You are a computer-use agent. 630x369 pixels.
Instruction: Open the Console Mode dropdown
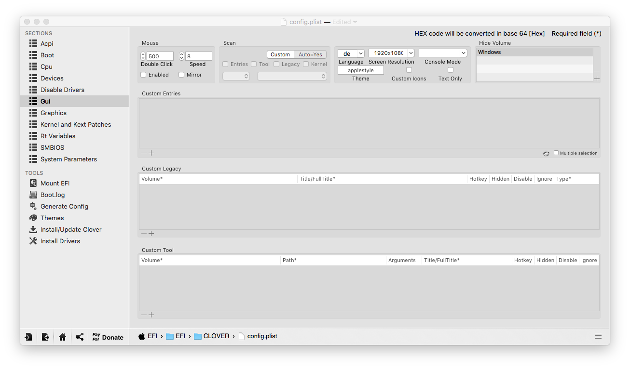(443, 53)
